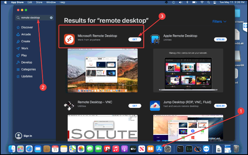
Task: Go to the Create category
Action: 26,42
